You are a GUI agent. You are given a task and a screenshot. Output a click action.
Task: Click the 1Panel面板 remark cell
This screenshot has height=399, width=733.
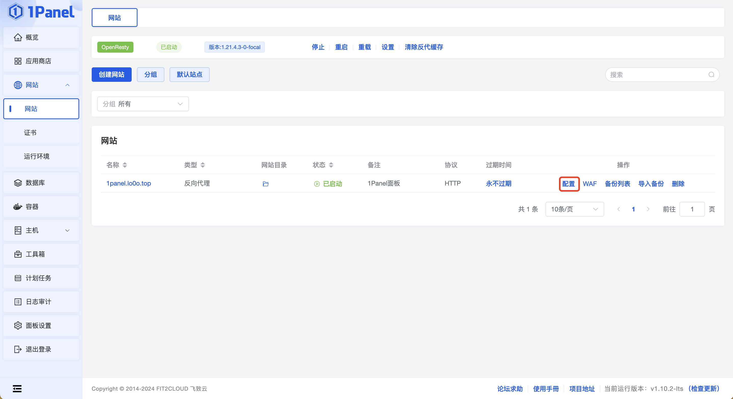384,183
